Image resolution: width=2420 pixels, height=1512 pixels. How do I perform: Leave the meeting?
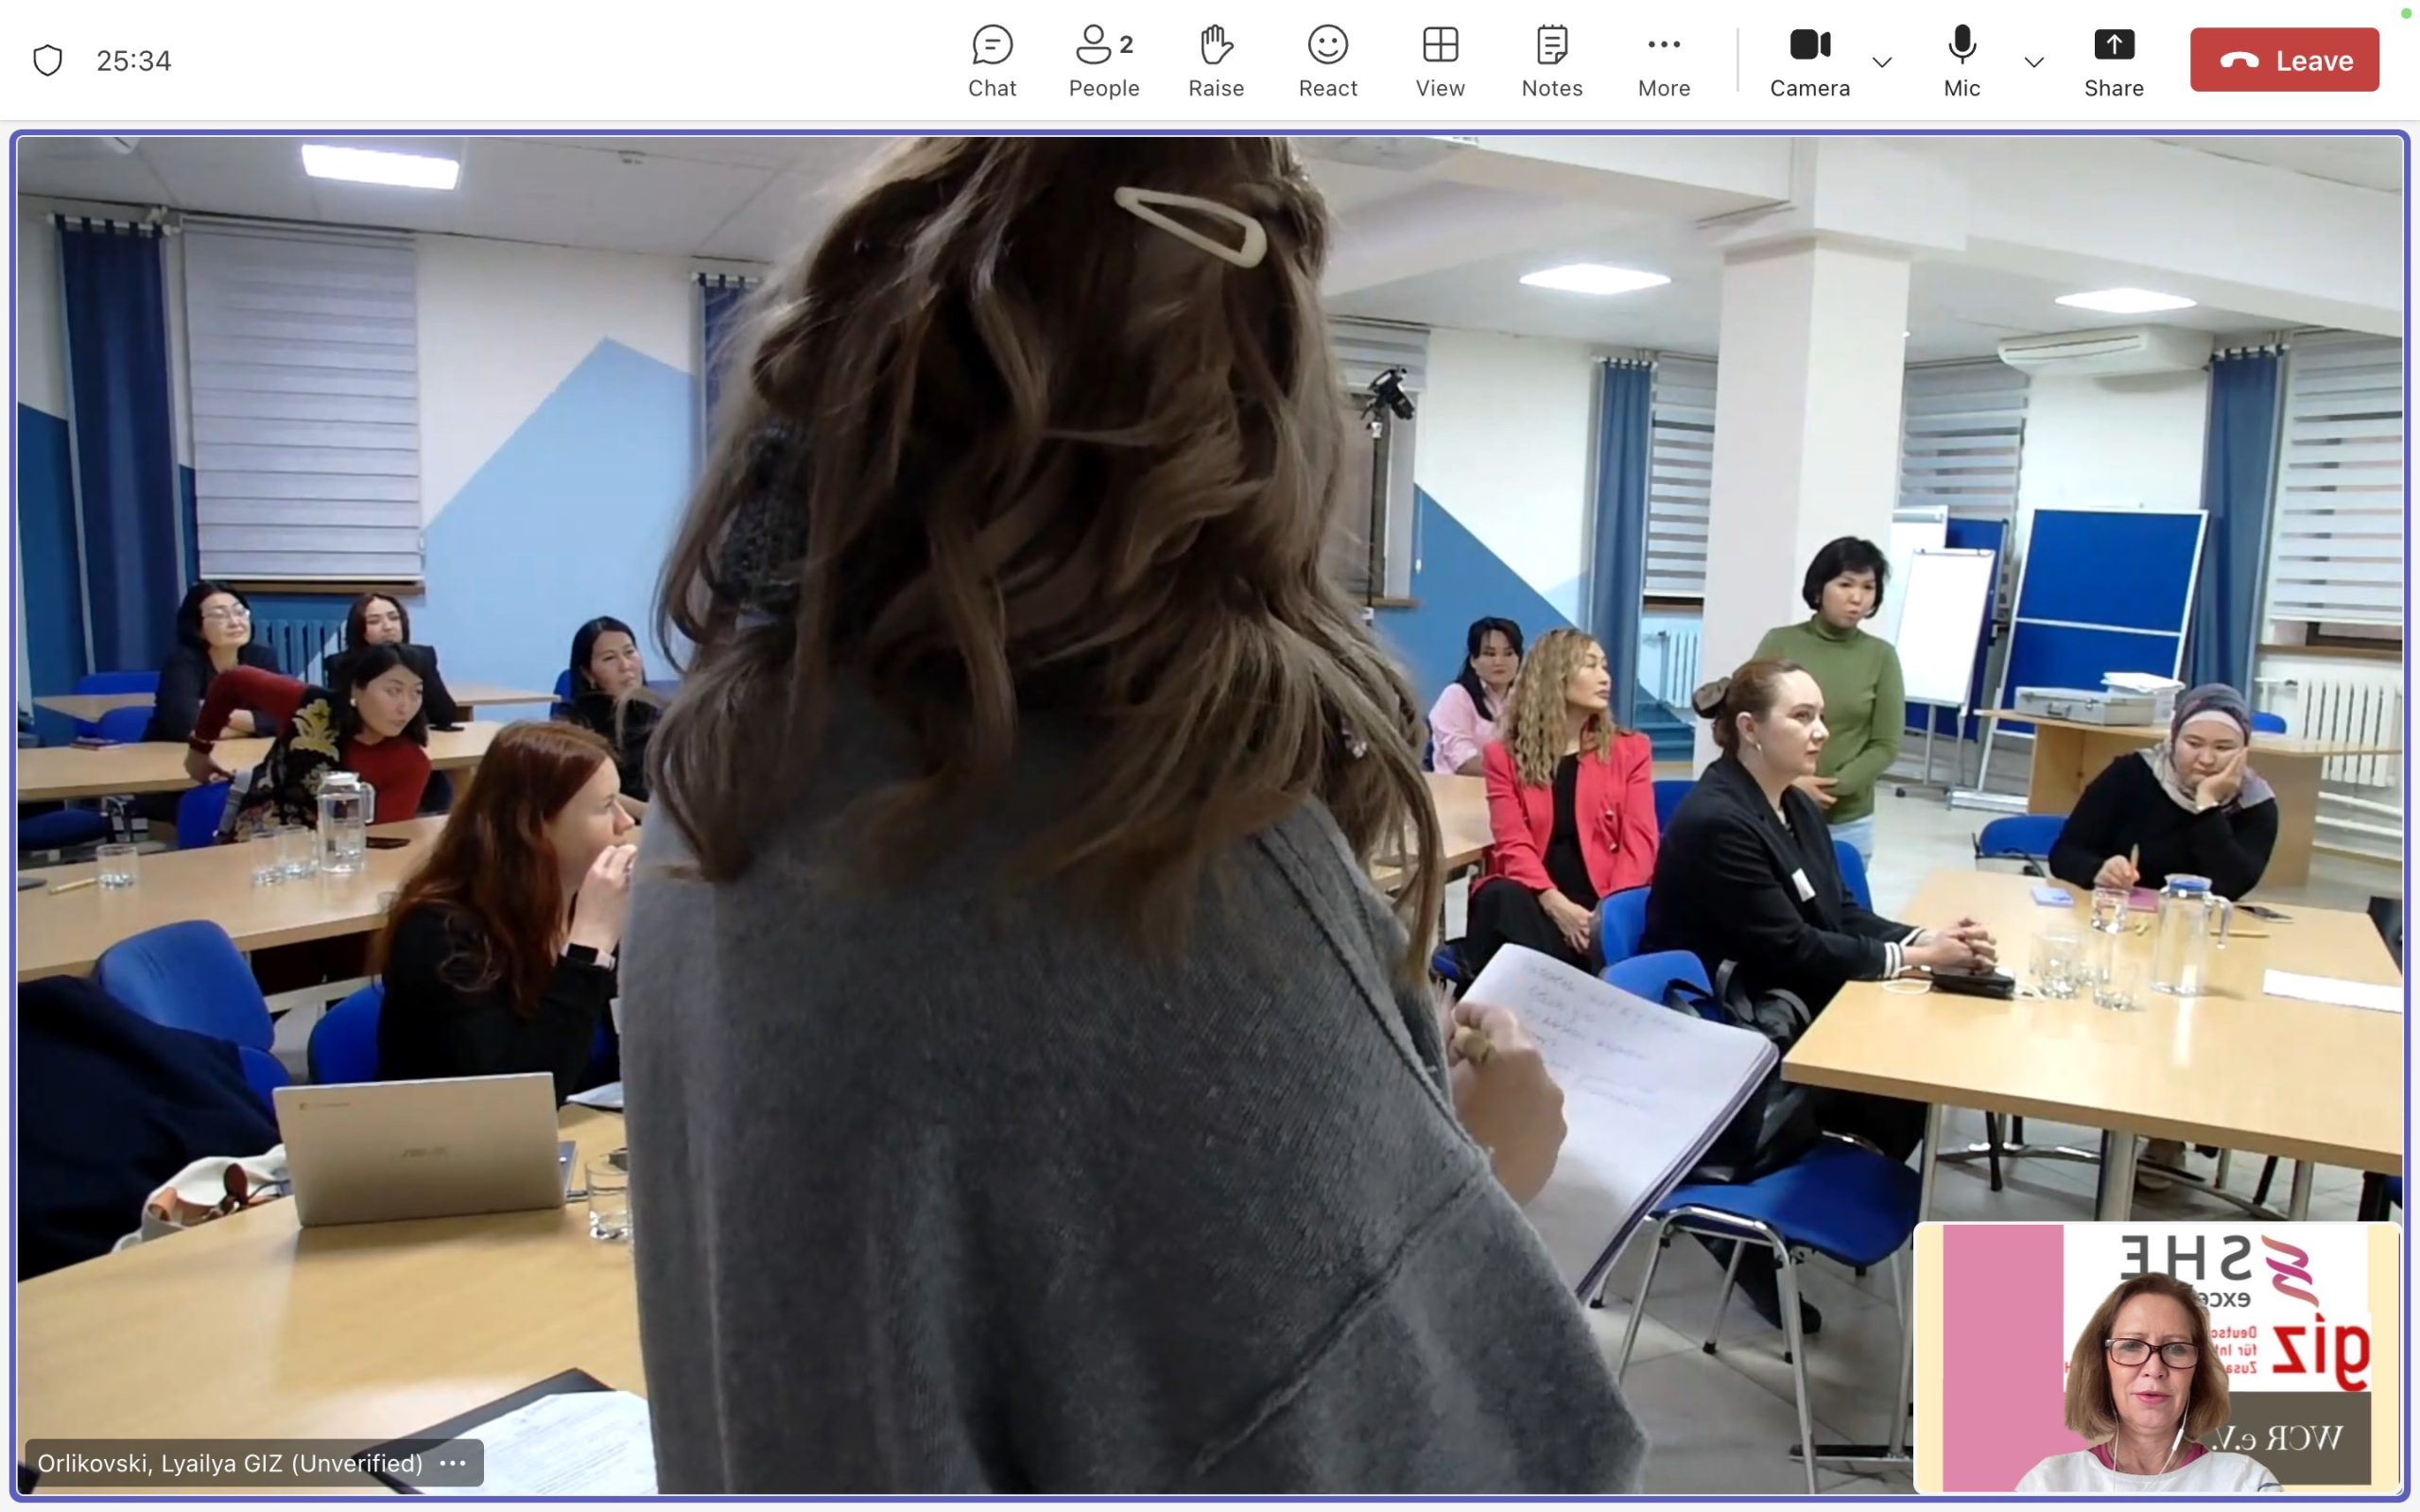click(2283, 60)
